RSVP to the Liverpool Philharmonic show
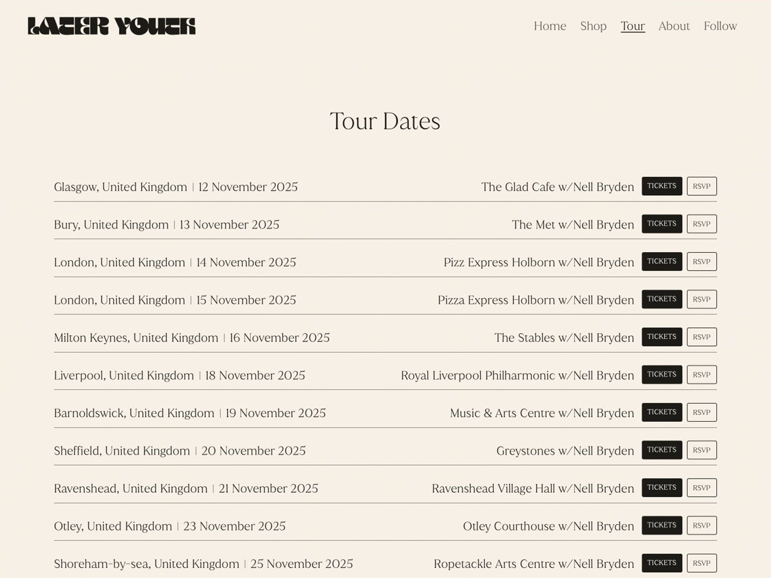Screen dimensions: 771x578 (702, 374)
